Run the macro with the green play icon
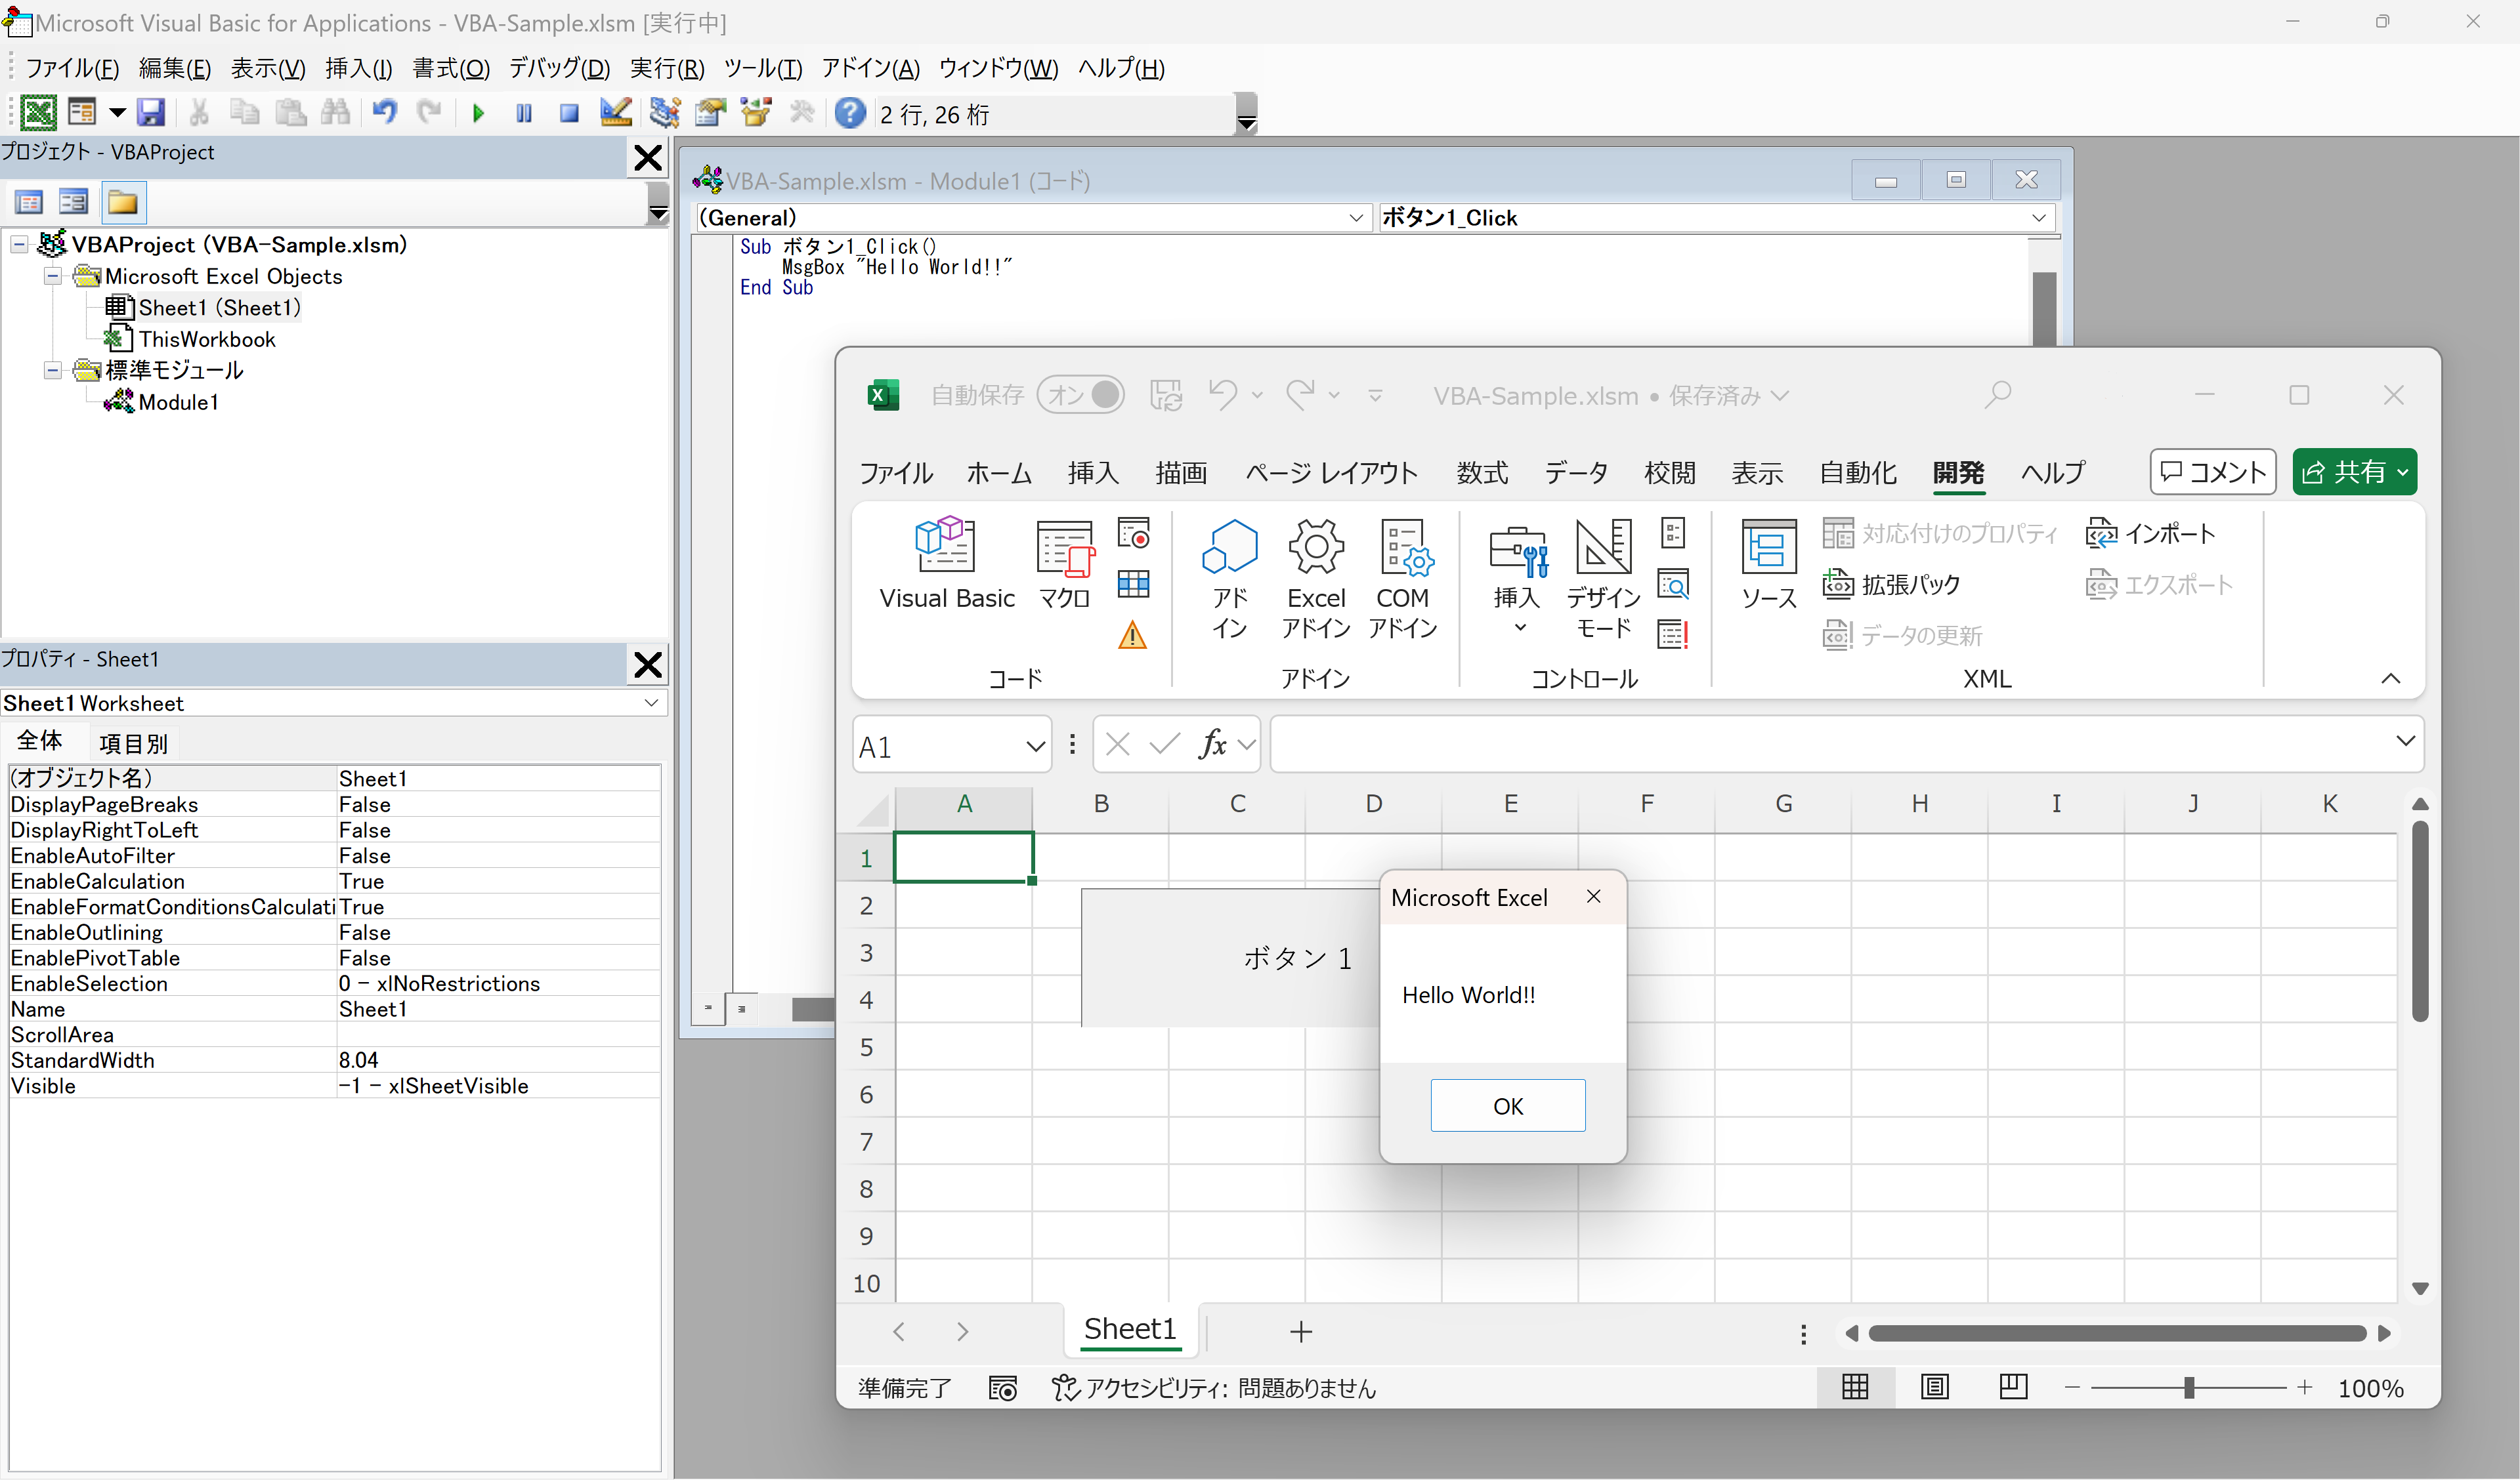The height and width of the screenshot is (1480, 2520). point(478,114)
